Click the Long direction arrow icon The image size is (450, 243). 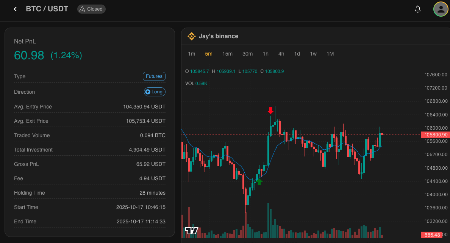pos(148,92)
